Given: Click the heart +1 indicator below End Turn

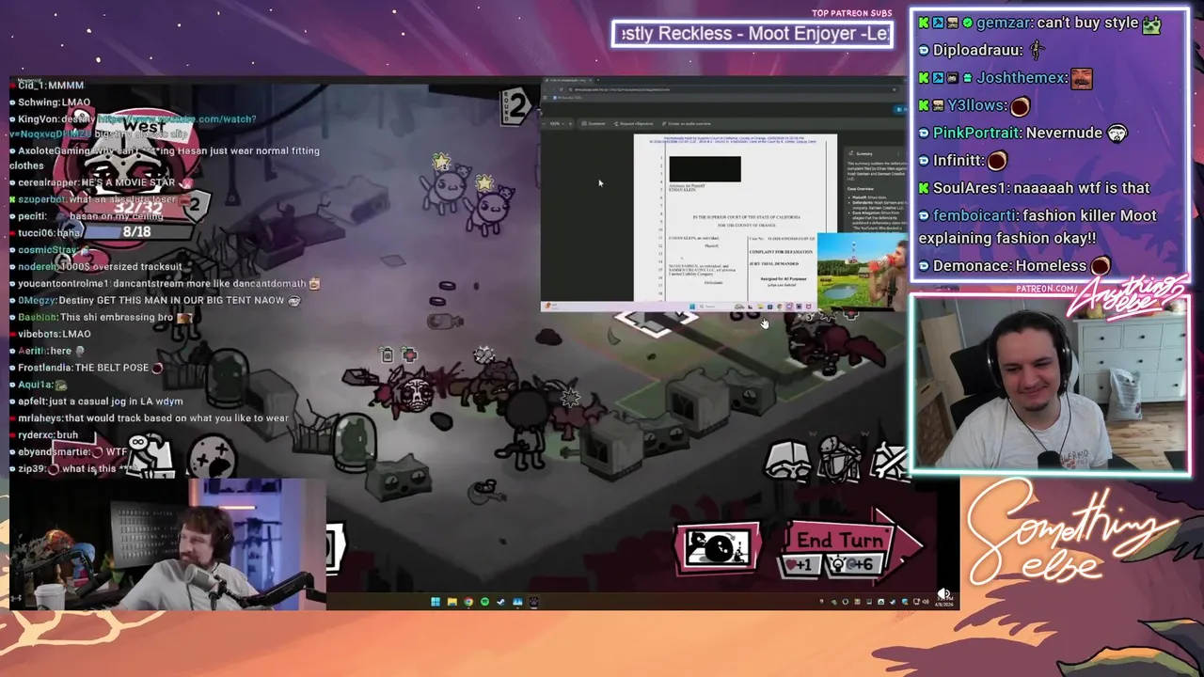Looking at the screenshot, I should tap(800, 565).
